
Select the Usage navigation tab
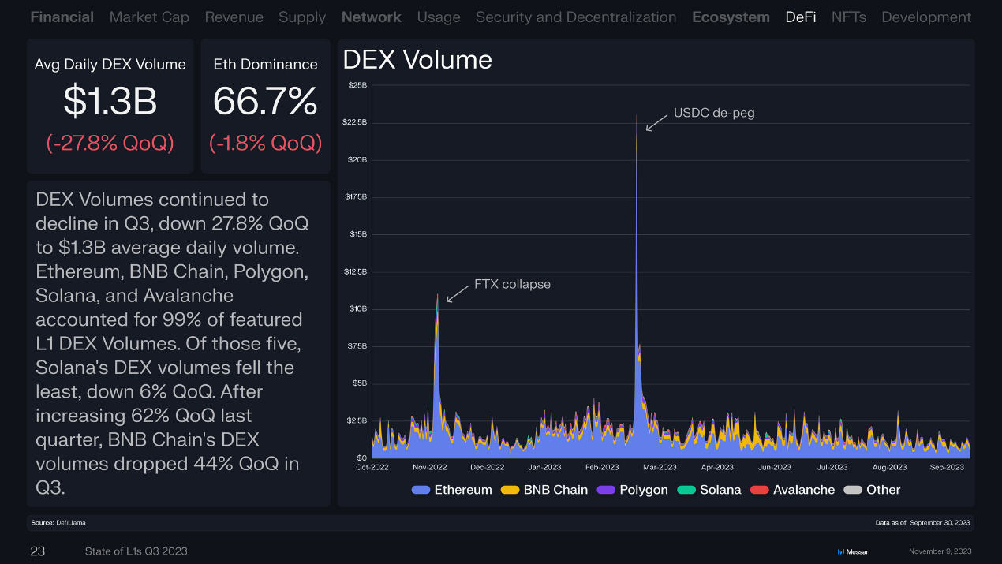point(438,17)
